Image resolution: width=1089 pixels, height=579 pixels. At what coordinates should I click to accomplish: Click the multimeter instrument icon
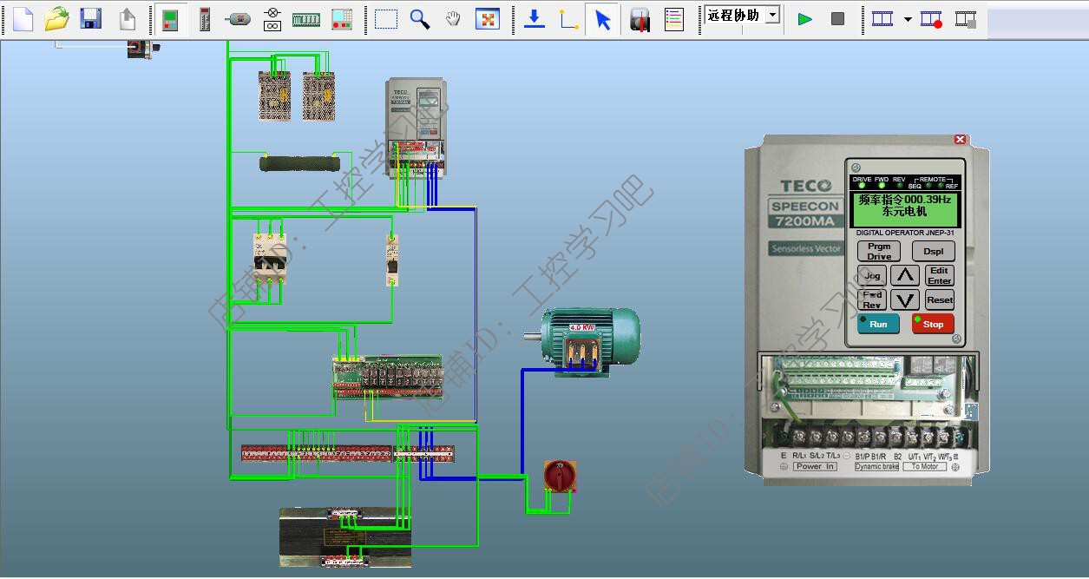point(640,19)
